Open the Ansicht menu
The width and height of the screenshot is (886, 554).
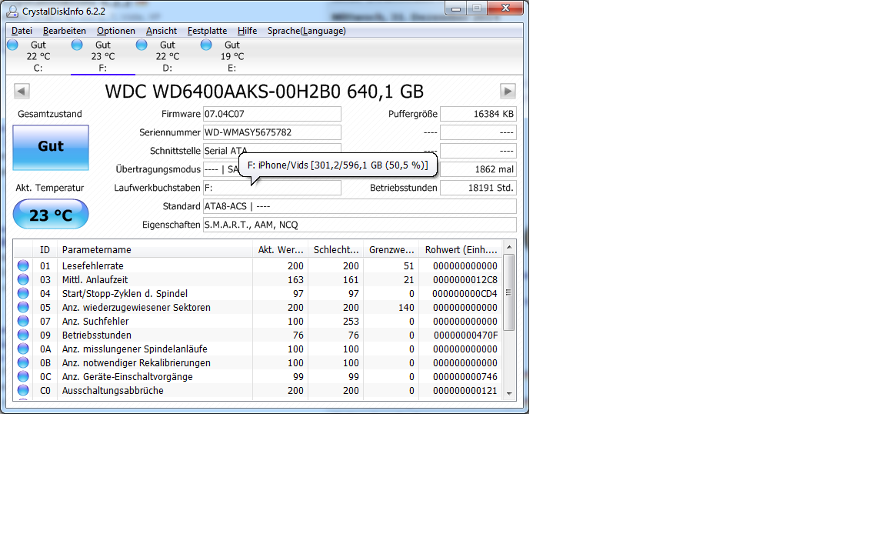[x=162, y=31]
